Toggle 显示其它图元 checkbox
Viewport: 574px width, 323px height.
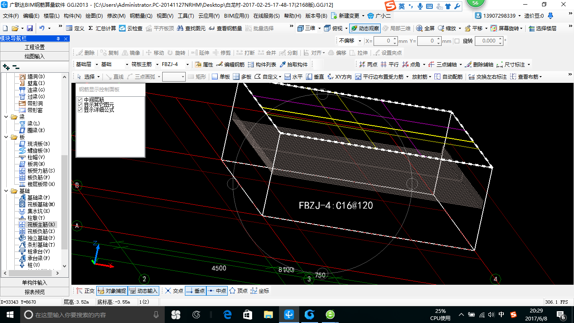[x=80, y=105]
